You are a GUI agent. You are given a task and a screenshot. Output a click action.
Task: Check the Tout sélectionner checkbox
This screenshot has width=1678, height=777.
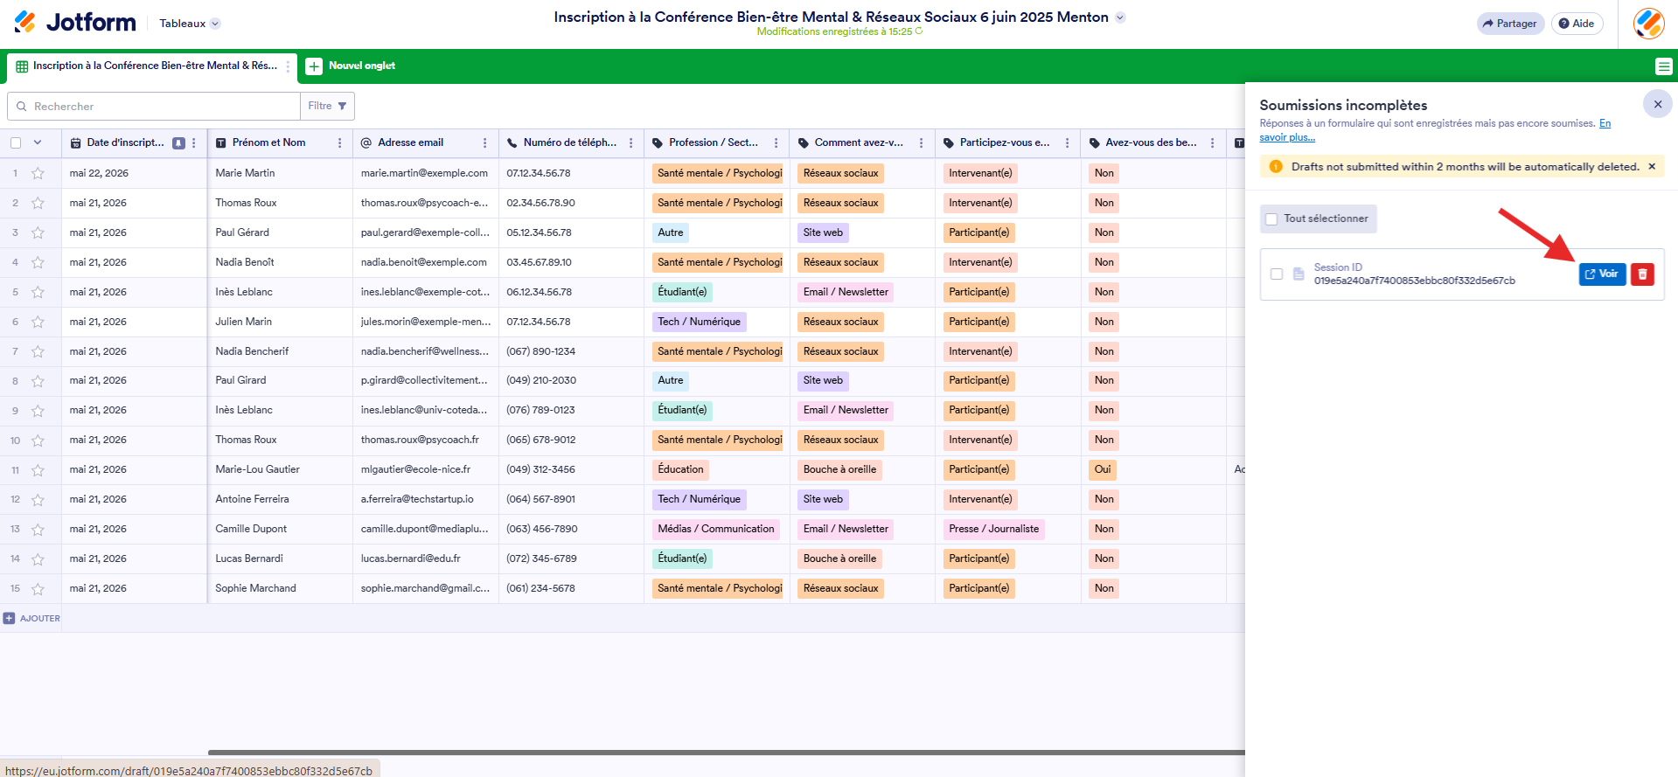tap(1271, 219)
